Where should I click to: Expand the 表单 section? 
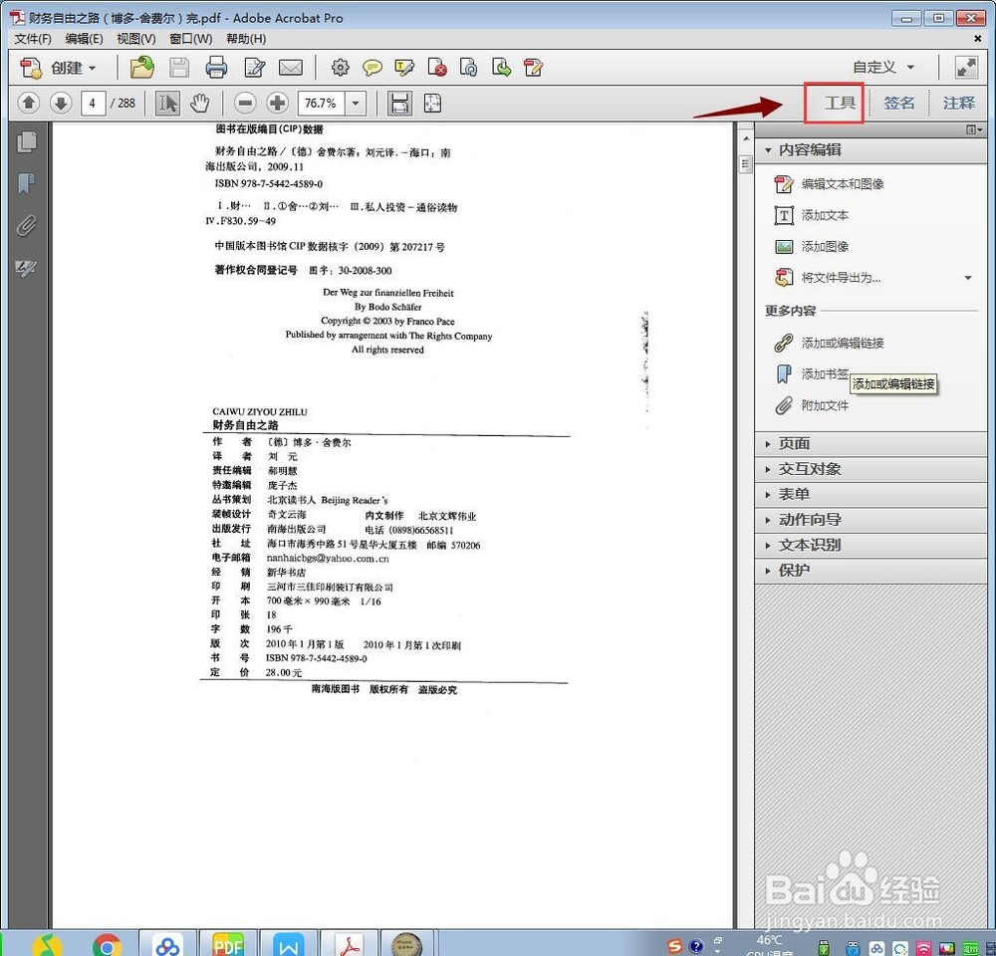pyautogui.click(x=871, y=494)
